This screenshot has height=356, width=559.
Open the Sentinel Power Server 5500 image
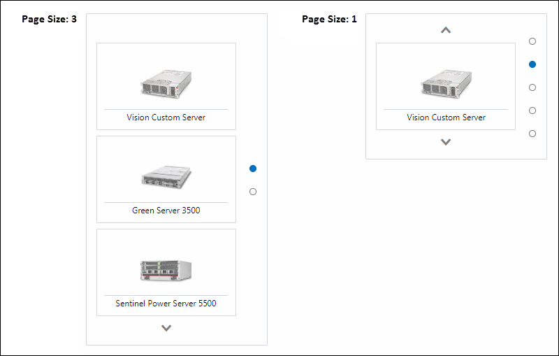[166, 270]
